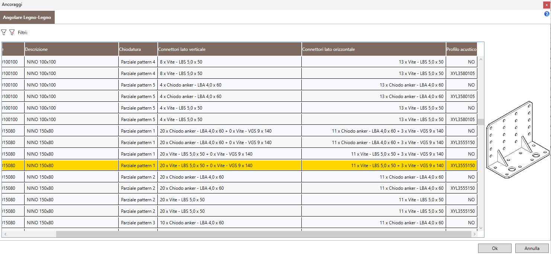
Task: Click the horizontal scrollbar right arrow
Action: pyautogui.click(x=474, y=234)
